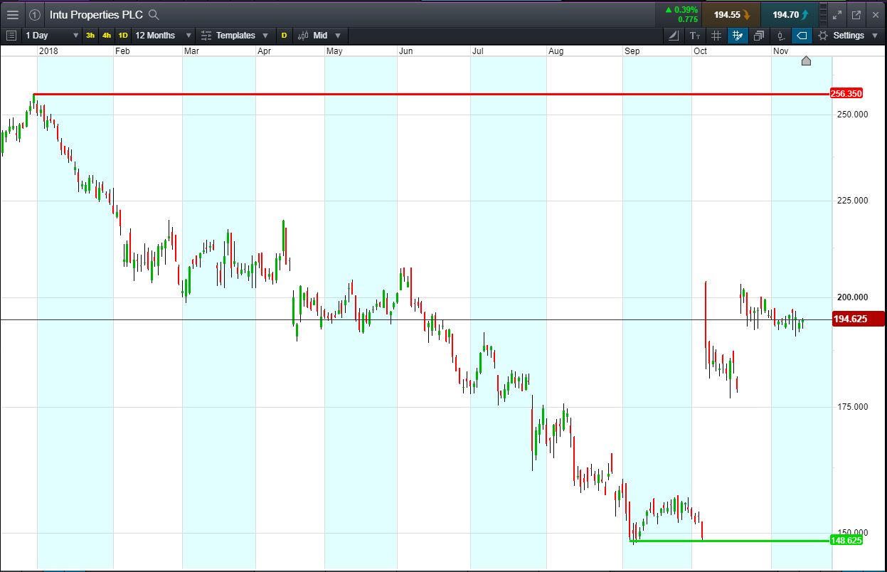Image resolution: width=887 pixels, height=572 pixels.
Task: Close the Intu Properties chart
Action: tap(875, 14)
